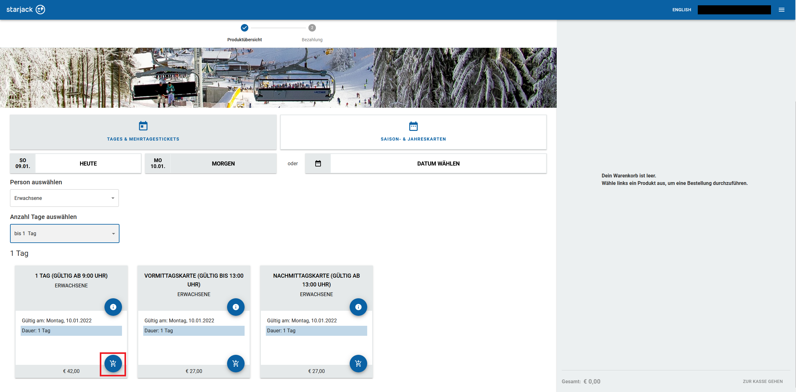Show info for Nachmittagskarte ticket
Viewport: 796px width, 392px height.
[x=358, y=307]
